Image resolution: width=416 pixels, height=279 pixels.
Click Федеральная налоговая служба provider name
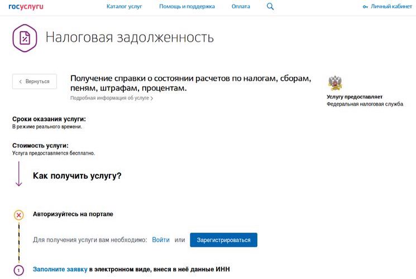[x=365, y=104]
